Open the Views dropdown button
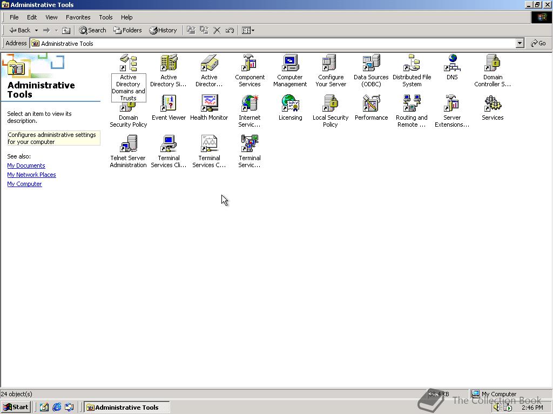 pos(248,30)
